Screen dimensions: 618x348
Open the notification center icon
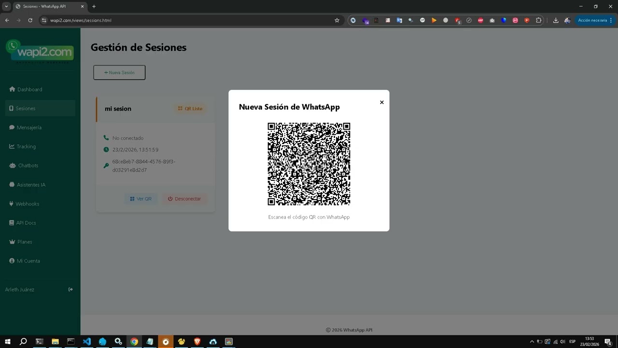coord(608,342)
